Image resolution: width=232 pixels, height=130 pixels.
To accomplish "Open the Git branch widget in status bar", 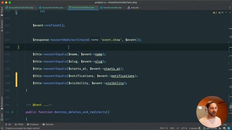I will coord(210,128).
